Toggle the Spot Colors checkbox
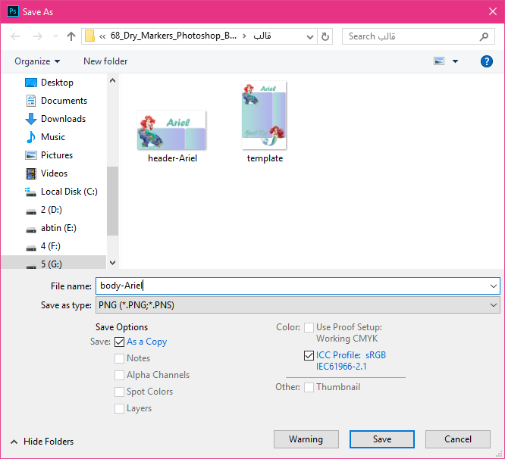 [120, 392]
